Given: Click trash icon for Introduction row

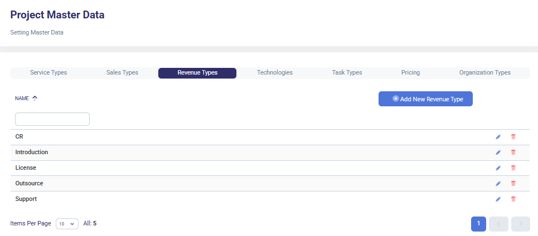Looking at the screenshot, I should [x=513, y=153].
